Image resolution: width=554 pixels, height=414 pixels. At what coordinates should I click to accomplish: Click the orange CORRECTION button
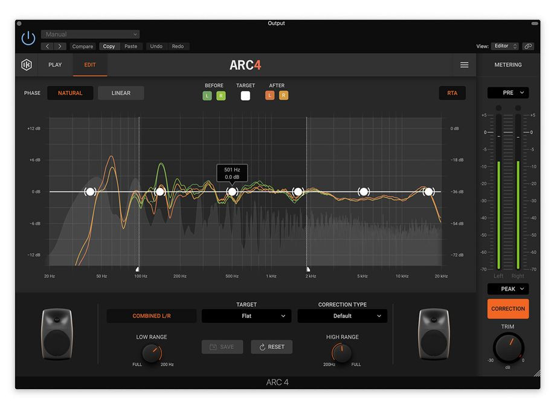507,309
